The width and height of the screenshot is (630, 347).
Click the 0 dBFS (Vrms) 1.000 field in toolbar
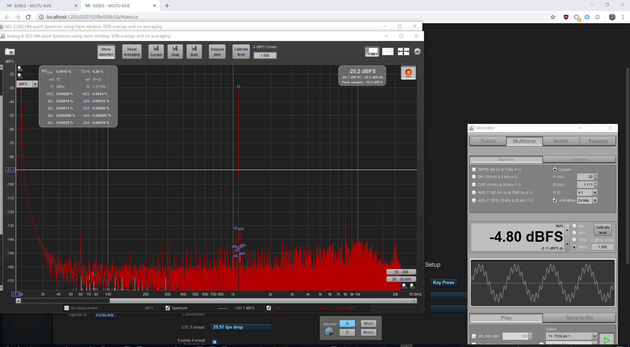(265, 55)
